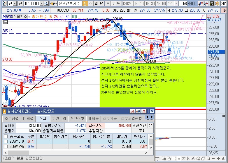Click the stacked chart images icon
Viewport: 228px width, 163px height.
click(x=203, y=159)
